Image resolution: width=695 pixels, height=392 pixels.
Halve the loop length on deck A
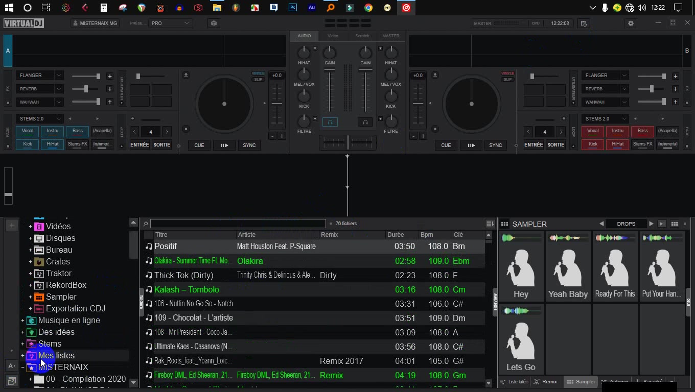134,132
